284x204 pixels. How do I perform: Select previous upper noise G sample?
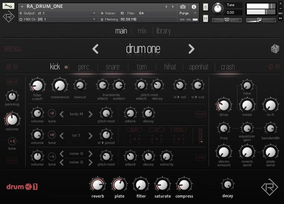pos(62,154)
